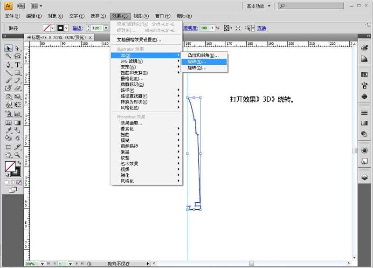Image resolution: width=373 pixels, height=268 pixels.
Task: Choose 绕转(R)... in the 3D submenu
Action: pyautogui.click(x=204, y=62)
